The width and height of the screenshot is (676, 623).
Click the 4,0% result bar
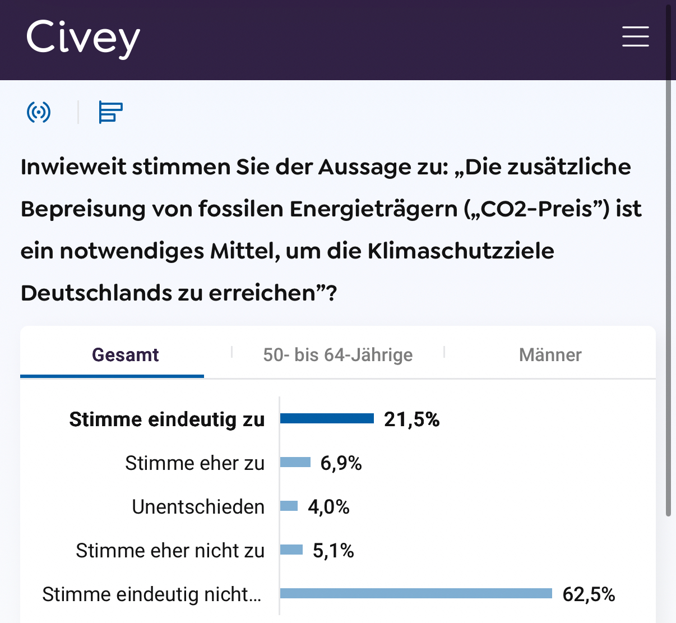[x=289, y=506]
